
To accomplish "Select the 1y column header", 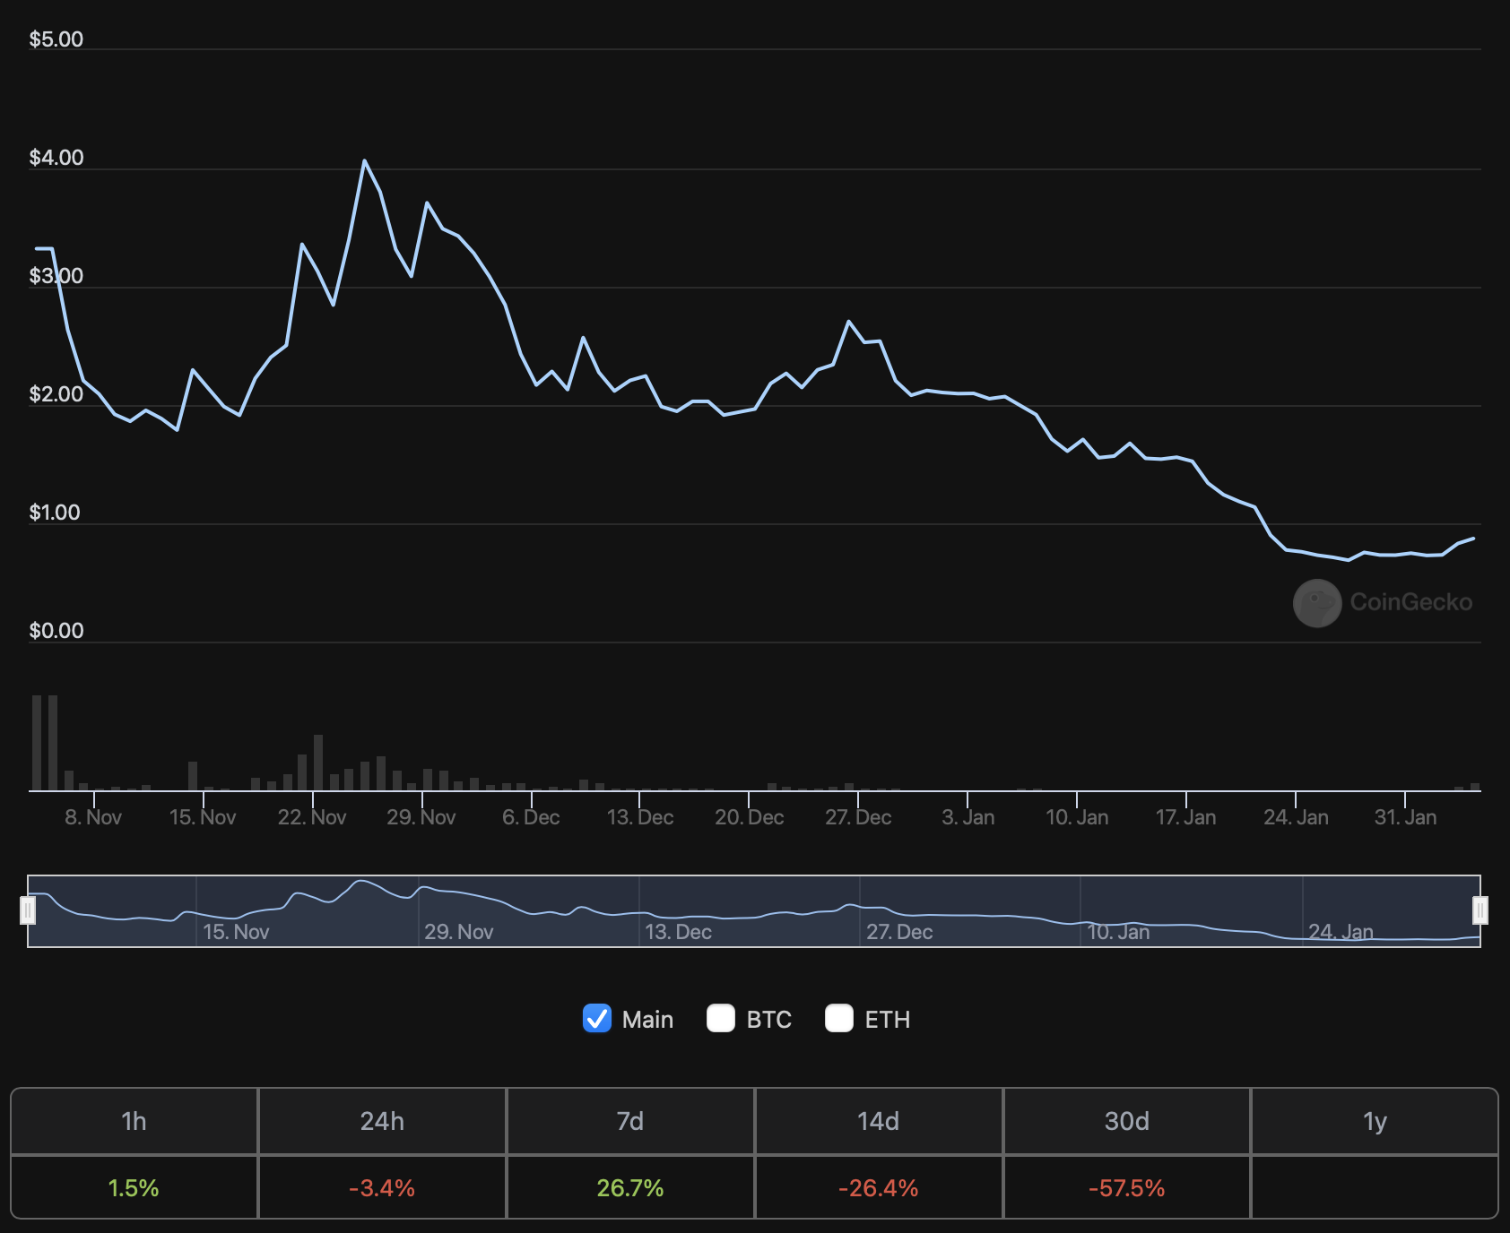I will click(1375, 1121).
